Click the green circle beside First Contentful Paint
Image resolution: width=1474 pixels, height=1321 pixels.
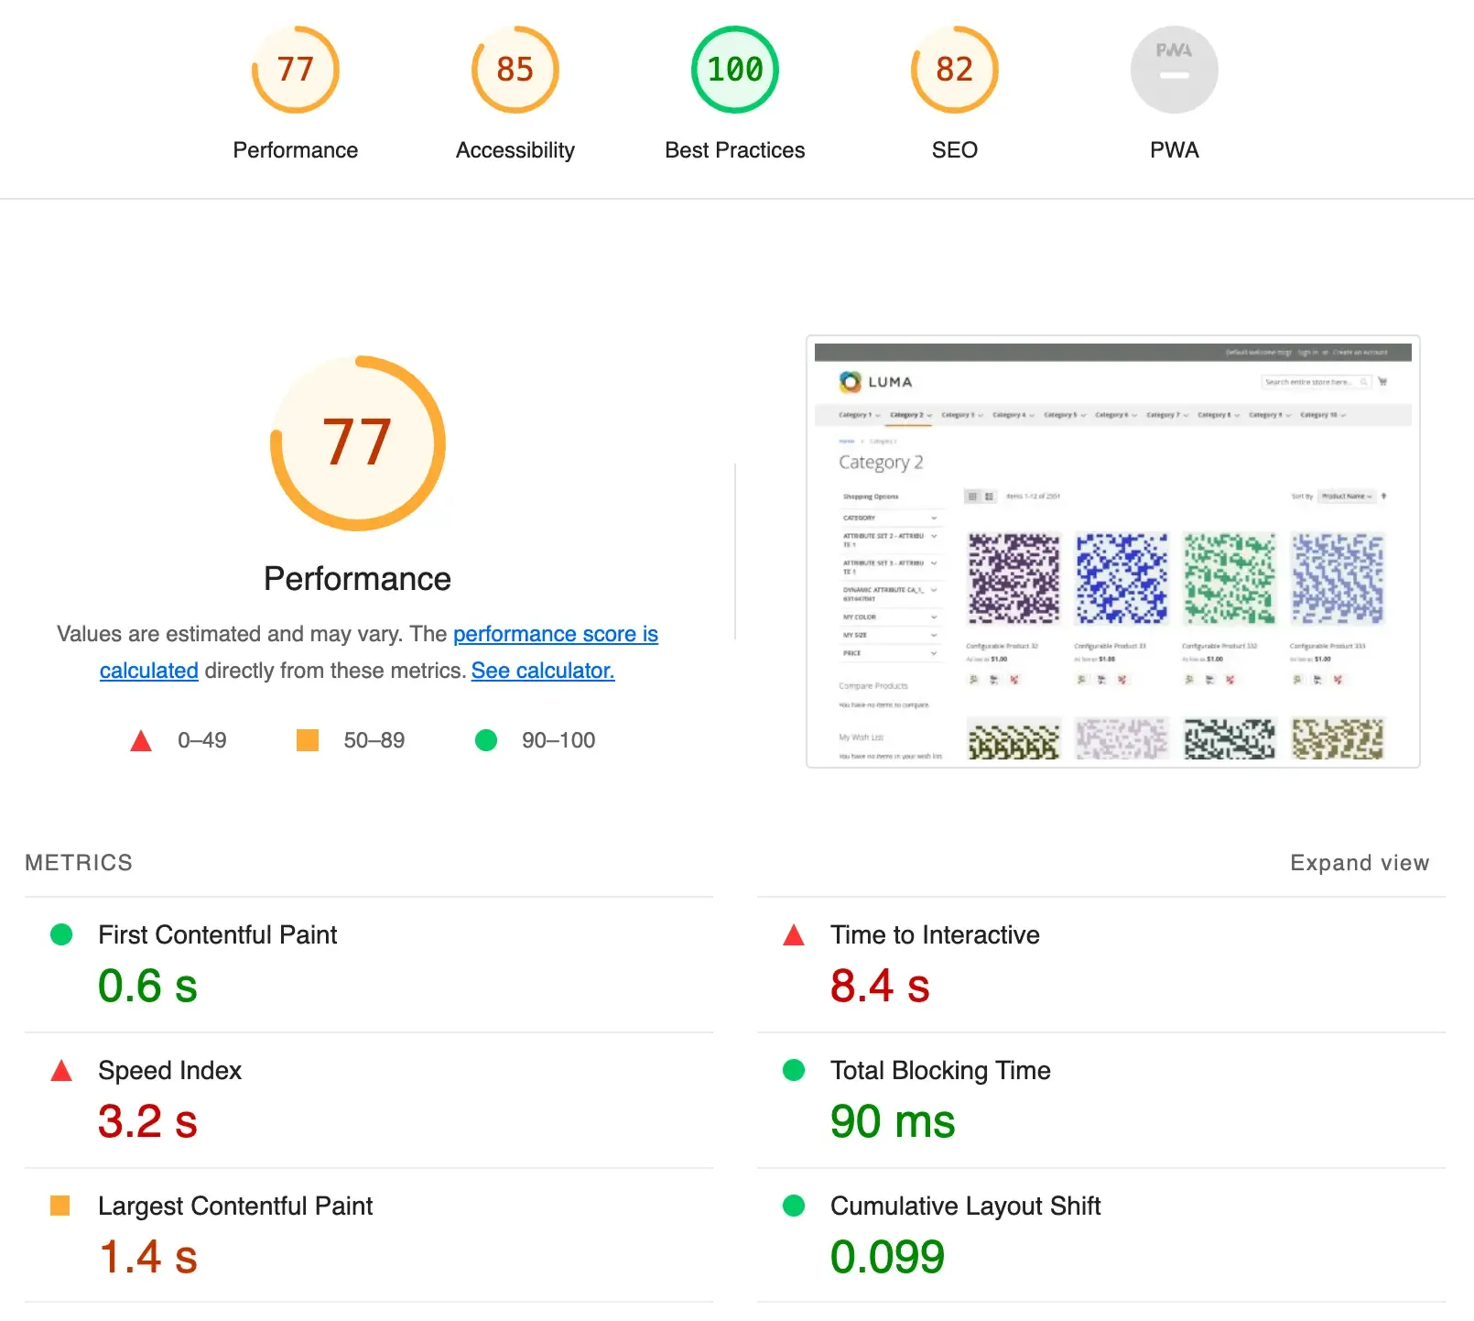click(61, 934)
